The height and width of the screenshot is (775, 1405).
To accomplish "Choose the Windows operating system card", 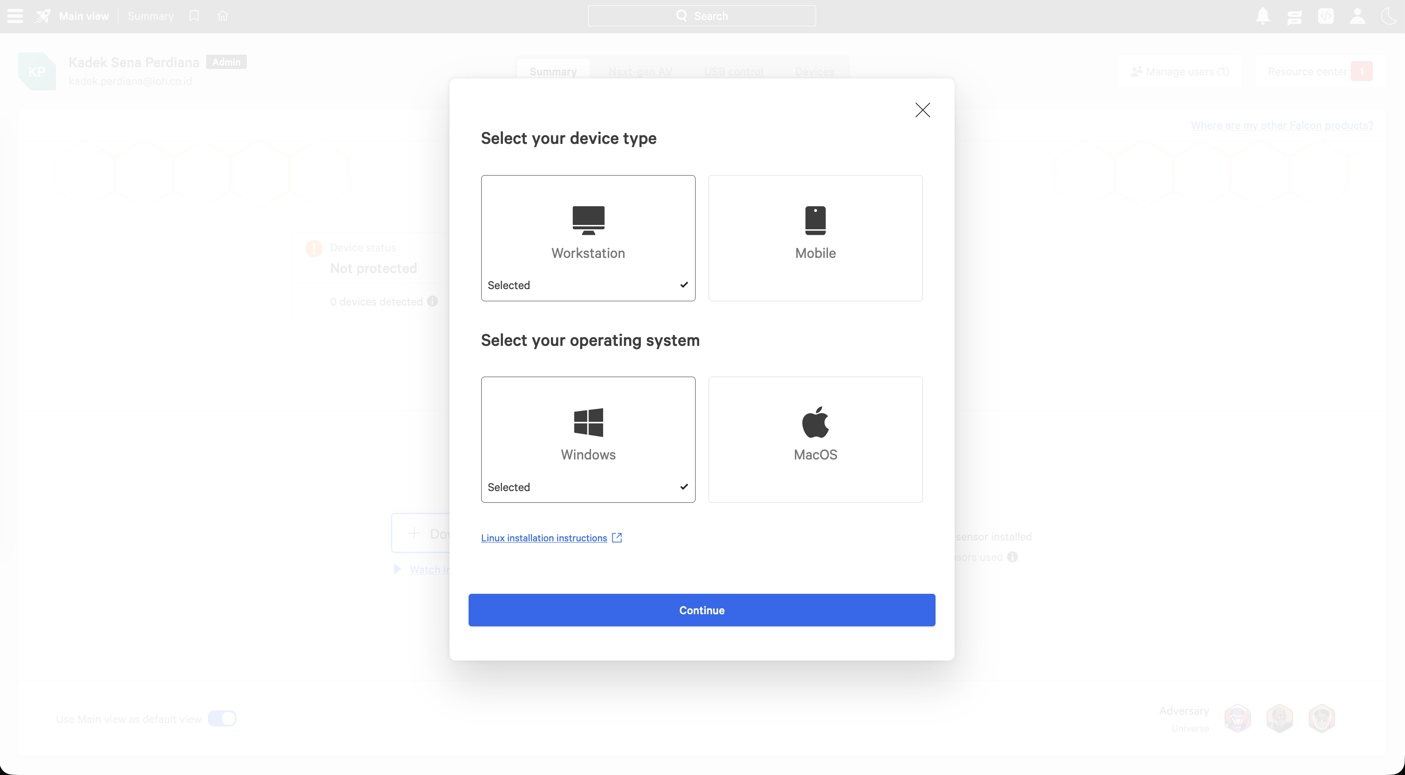I will [588, 439].
